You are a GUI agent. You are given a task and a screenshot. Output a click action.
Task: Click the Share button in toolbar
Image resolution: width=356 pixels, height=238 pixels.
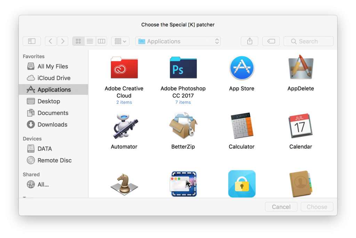250,41
